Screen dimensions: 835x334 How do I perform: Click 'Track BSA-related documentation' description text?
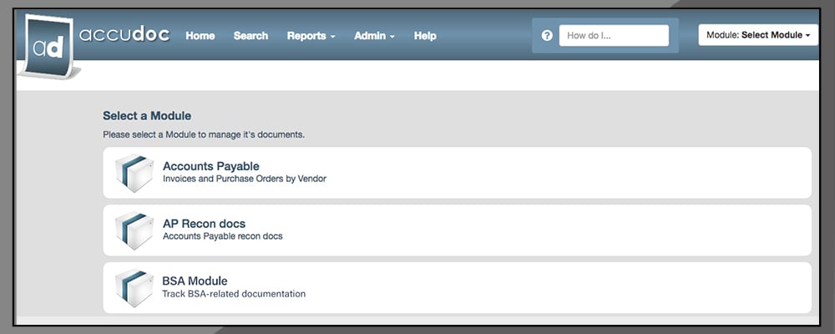coord(234,294)
